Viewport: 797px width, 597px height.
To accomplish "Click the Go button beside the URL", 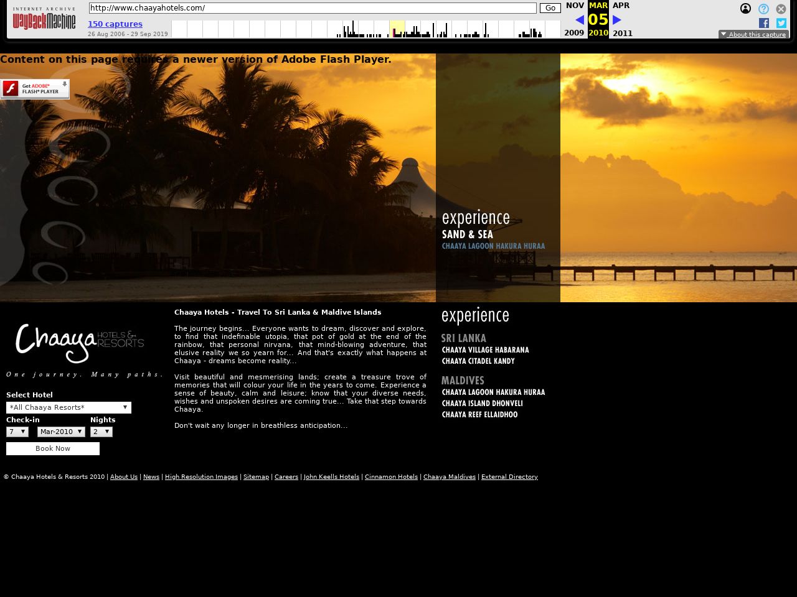I will (550, 8).
